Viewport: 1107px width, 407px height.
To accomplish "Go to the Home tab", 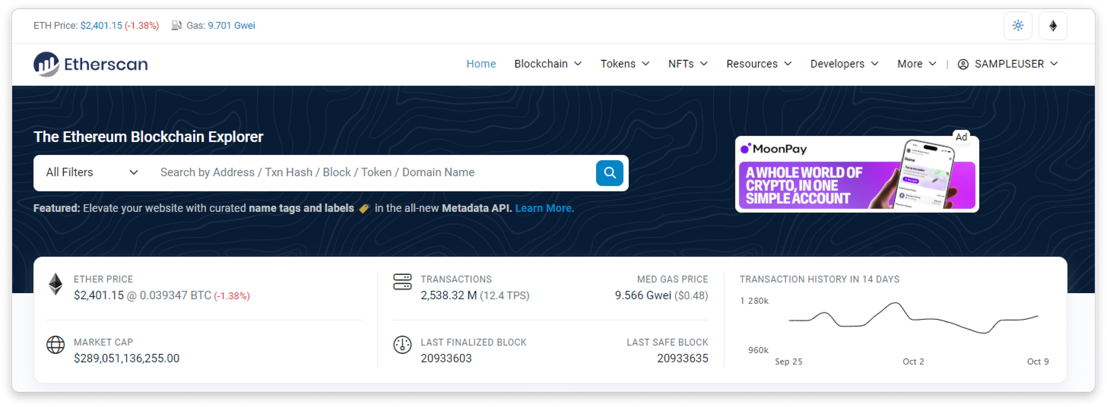I will [x=481, y=64].
